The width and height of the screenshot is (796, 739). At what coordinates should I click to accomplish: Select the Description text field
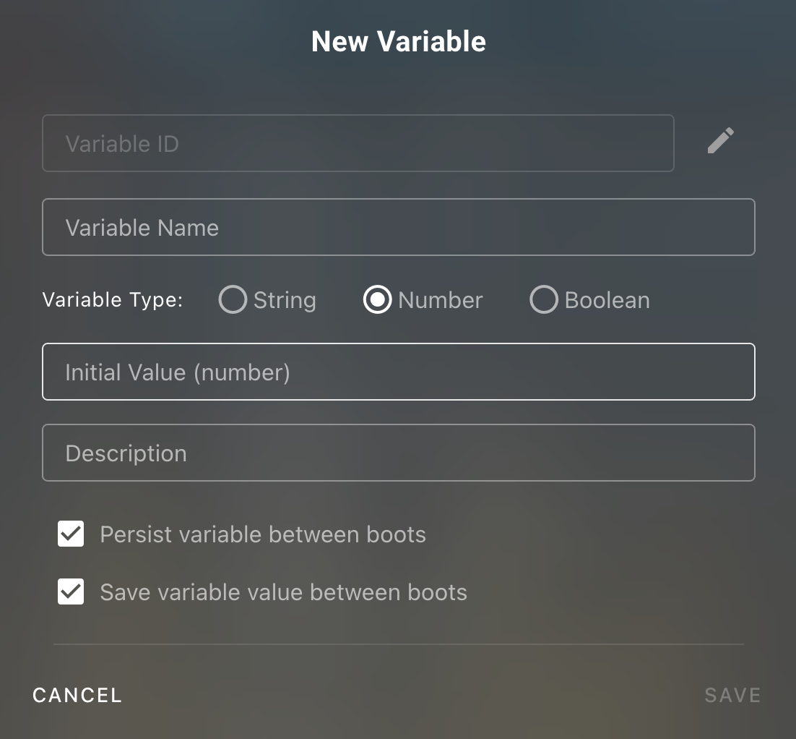pos(398,453)
